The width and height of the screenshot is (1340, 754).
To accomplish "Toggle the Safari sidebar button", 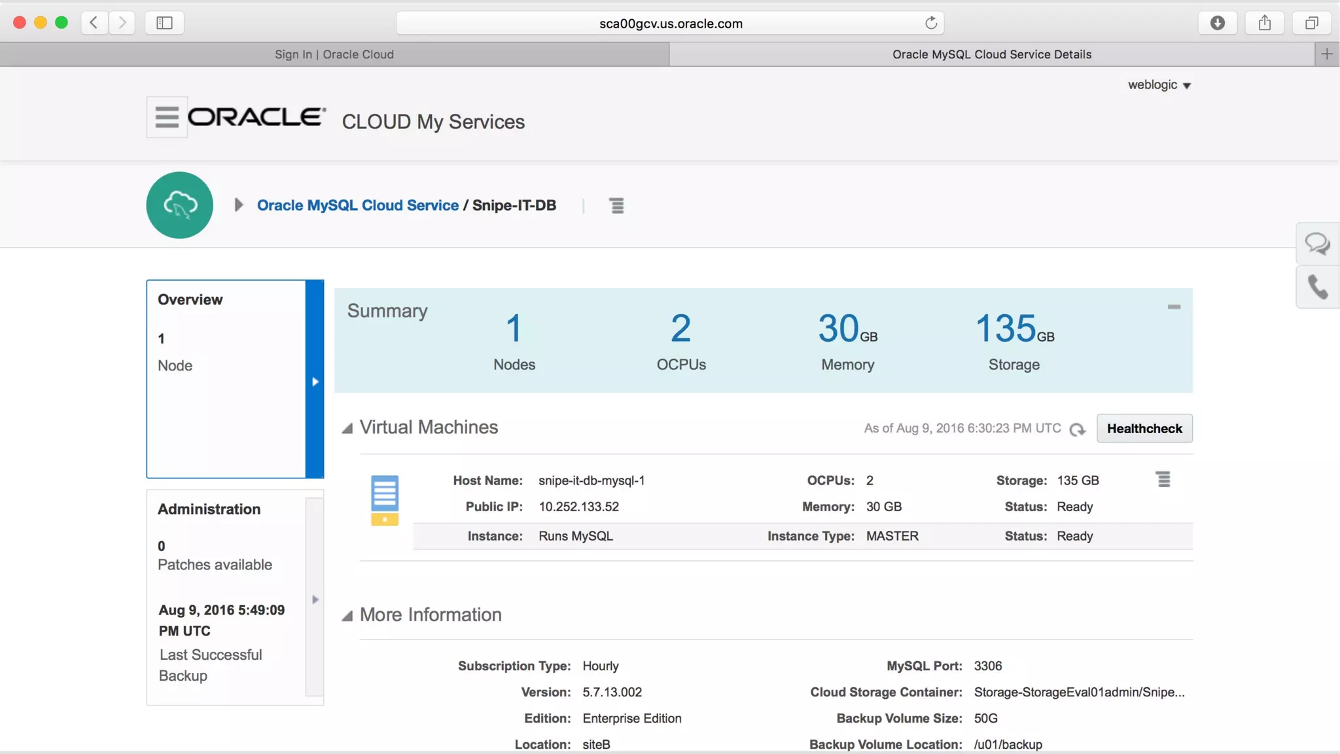I will [x=164, y=23].
